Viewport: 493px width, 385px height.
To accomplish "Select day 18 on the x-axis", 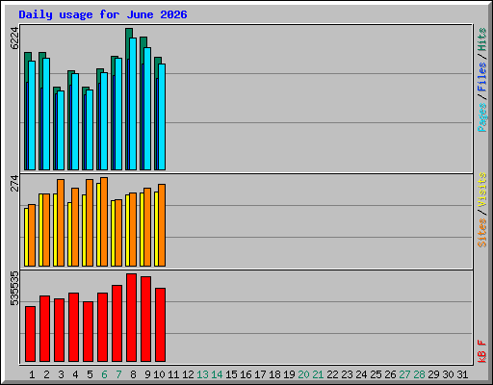I will (274, 374).
